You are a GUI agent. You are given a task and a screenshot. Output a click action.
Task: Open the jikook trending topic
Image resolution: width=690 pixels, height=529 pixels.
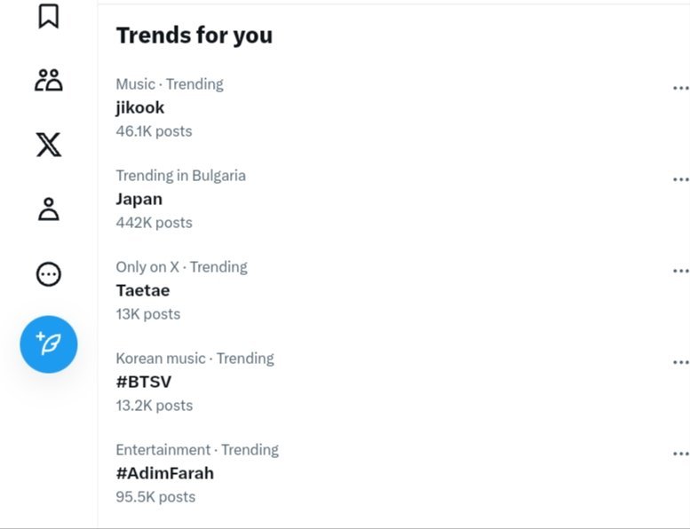pos(140,107)
